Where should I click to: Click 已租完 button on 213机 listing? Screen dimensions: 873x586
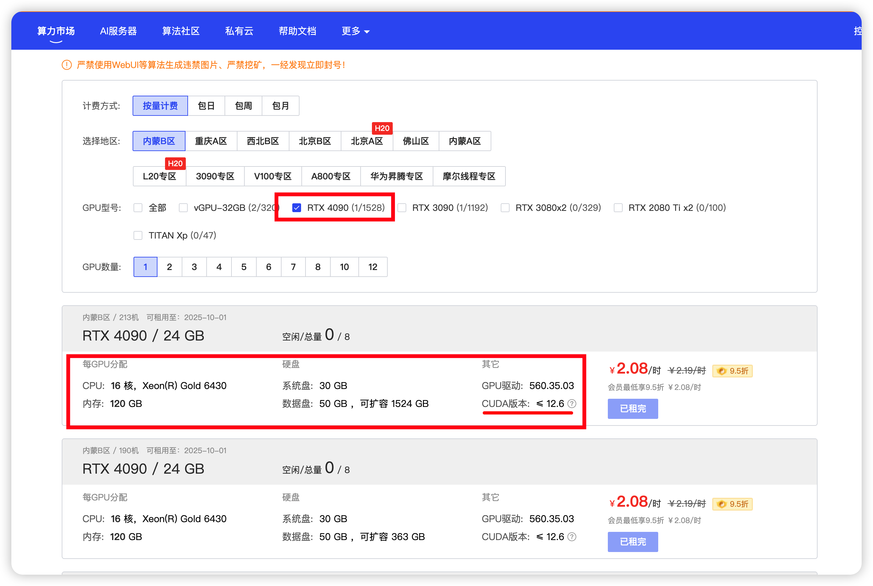633,409
